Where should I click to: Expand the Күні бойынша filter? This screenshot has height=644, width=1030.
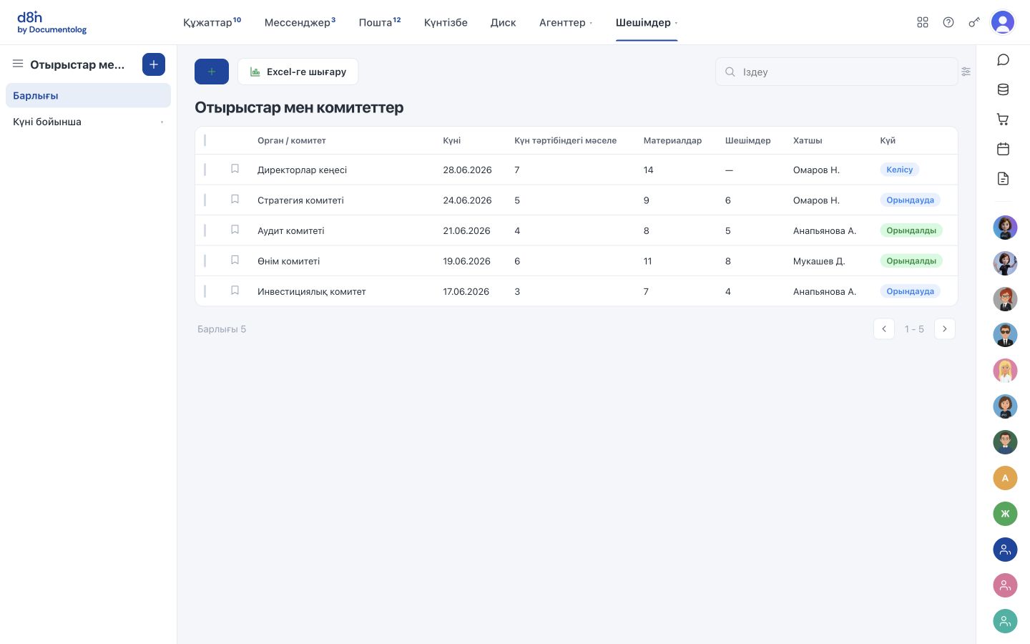(x=88, y=122)
